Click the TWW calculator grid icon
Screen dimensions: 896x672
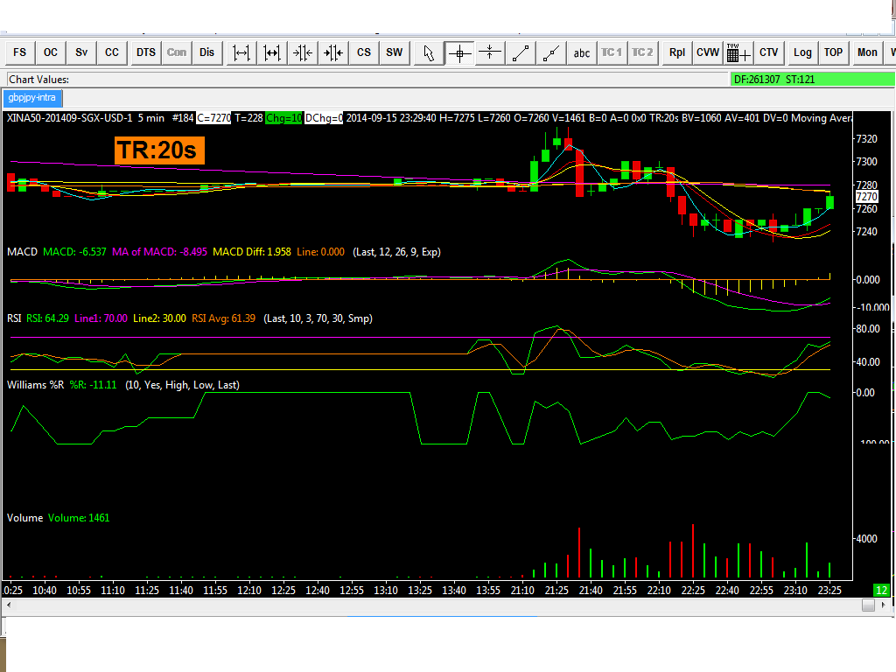click(x=738, y=52)
